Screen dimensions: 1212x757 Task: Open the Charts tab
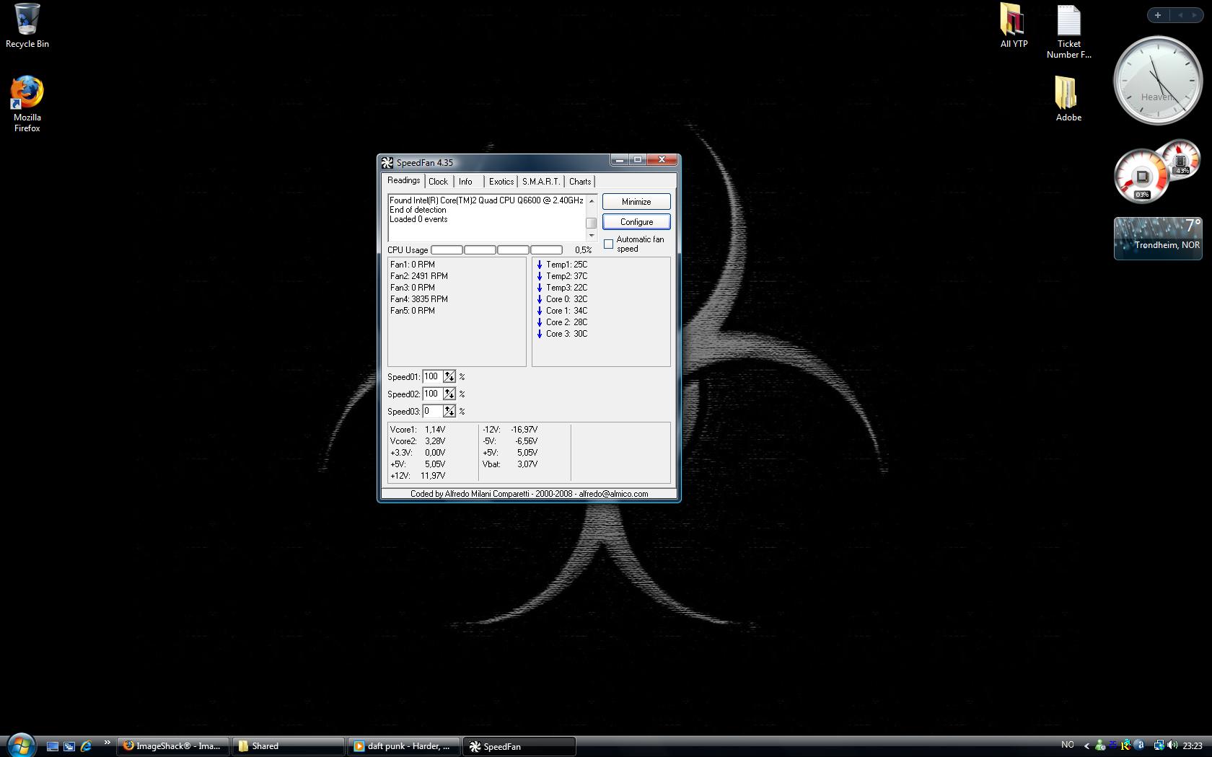[579, 182]
